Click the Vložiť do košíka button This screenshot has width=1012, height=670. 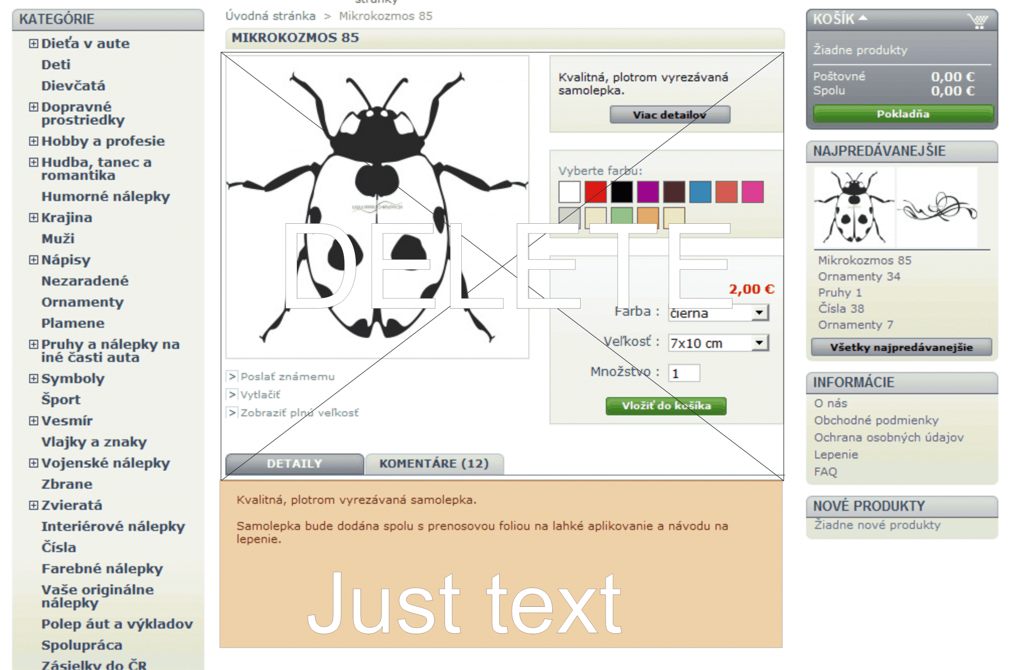666,406
